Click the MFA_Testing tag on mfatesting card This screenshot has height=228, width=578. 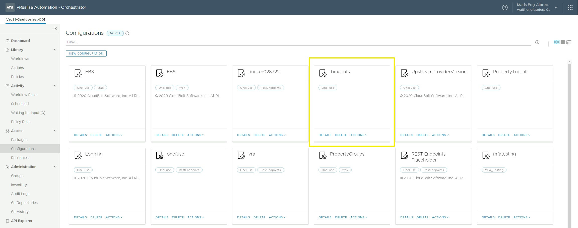[x=494, y=170]
